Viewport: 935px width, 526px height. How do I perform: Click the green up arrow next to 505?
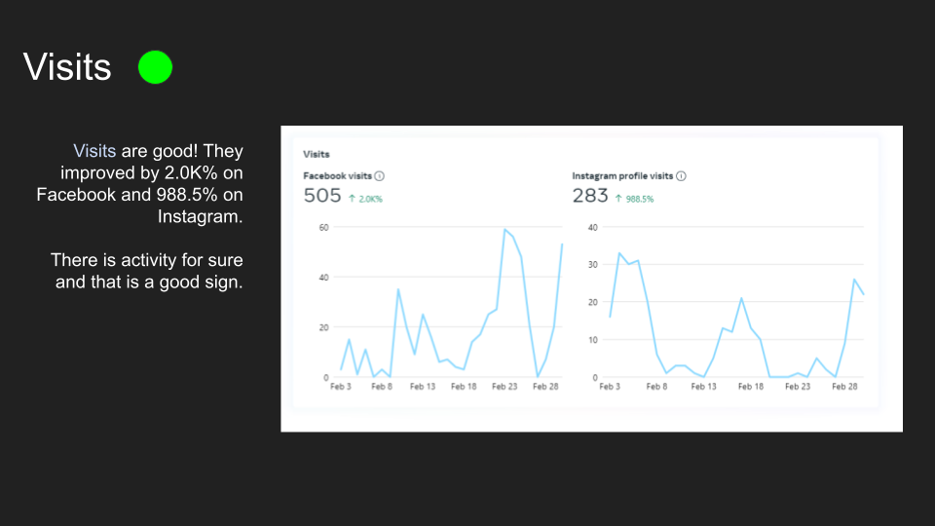click(x=352, y=198)
